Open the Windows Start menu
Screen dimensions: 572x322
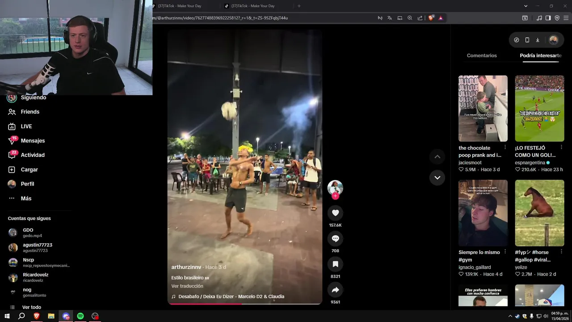point(7,316)
